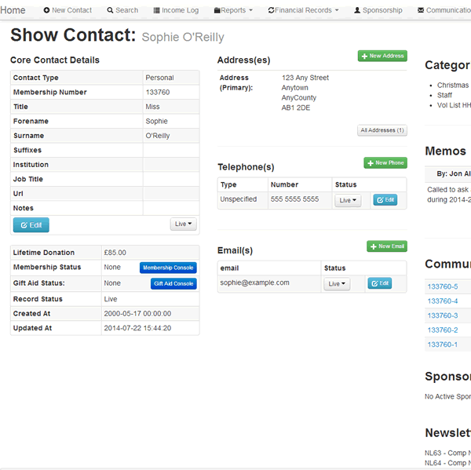Open the Home menu item

(x=13, y=10)
